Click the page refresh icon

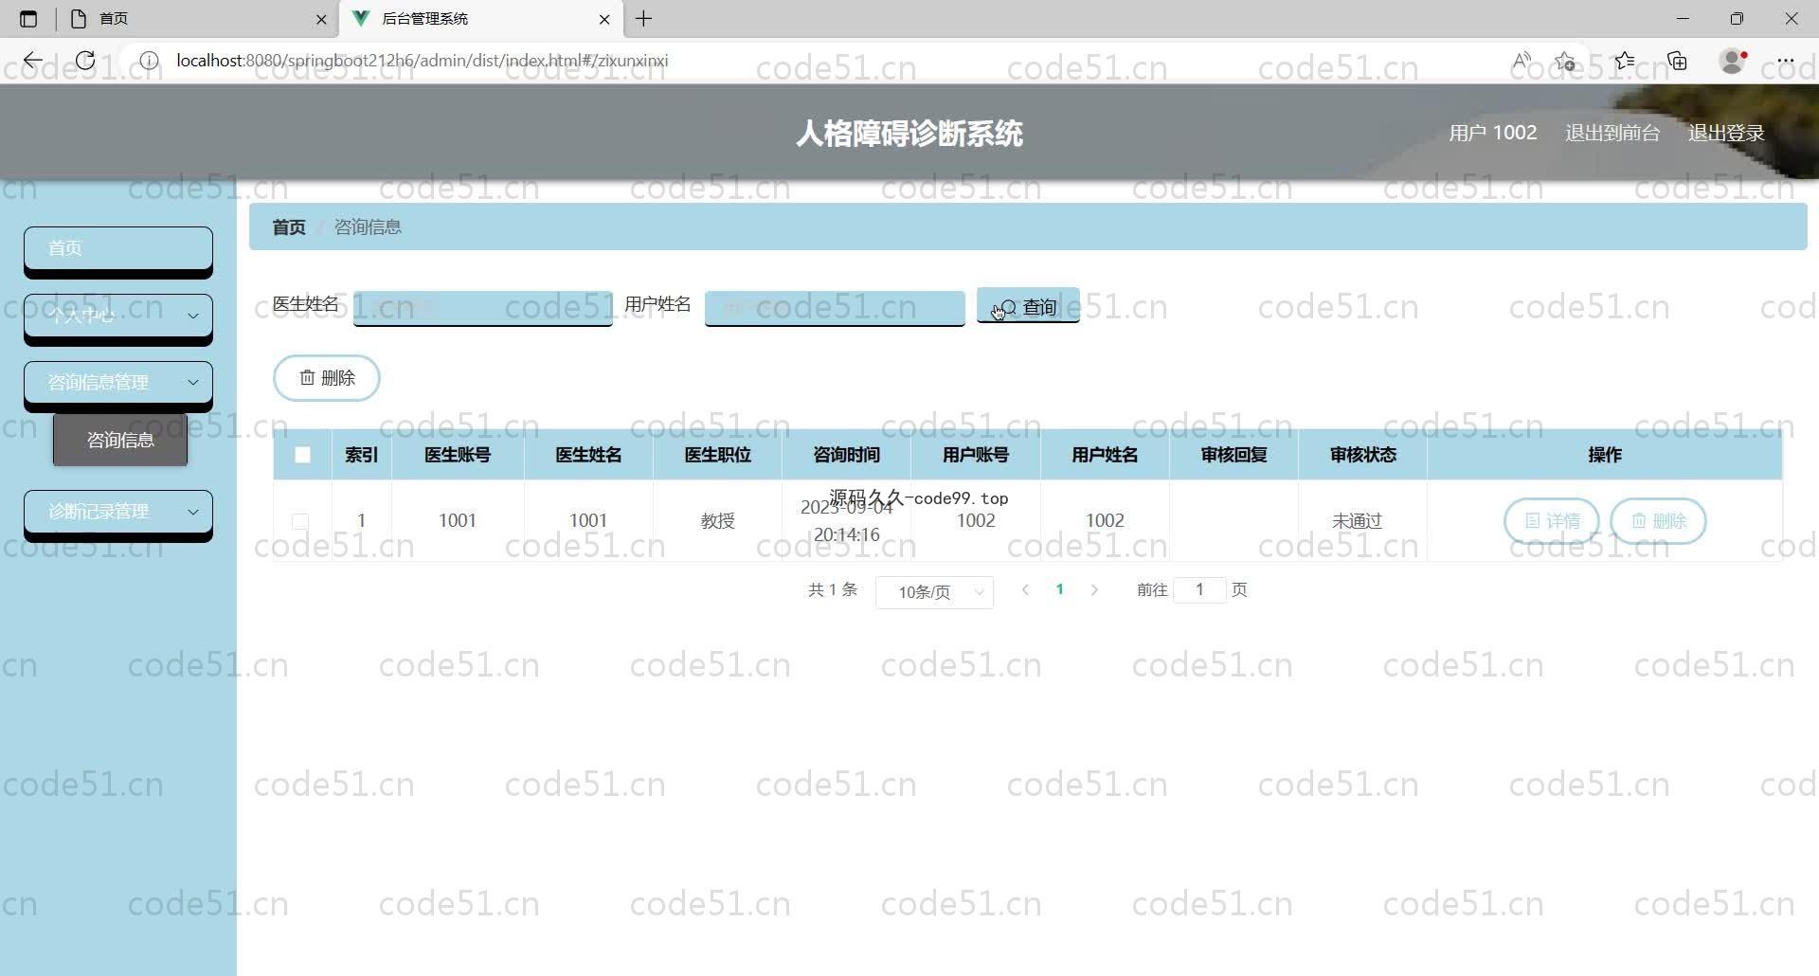[85, 61]
